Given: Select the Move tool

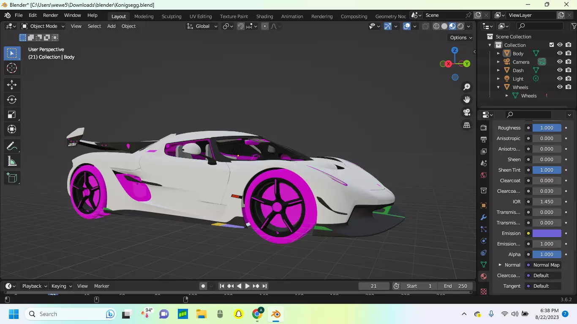Looking at the screenshot, I should [x=12, y=85].
